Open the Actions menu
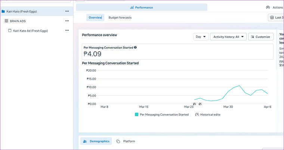The height and width of the screenshot is (150, 284). tap(275, 7)
